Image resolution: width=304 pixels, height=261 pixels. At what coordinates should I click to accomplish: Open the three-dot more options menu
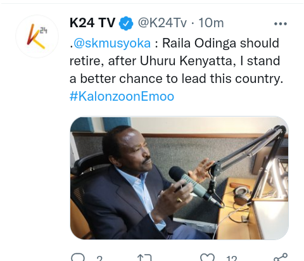(x=281, y=23)
